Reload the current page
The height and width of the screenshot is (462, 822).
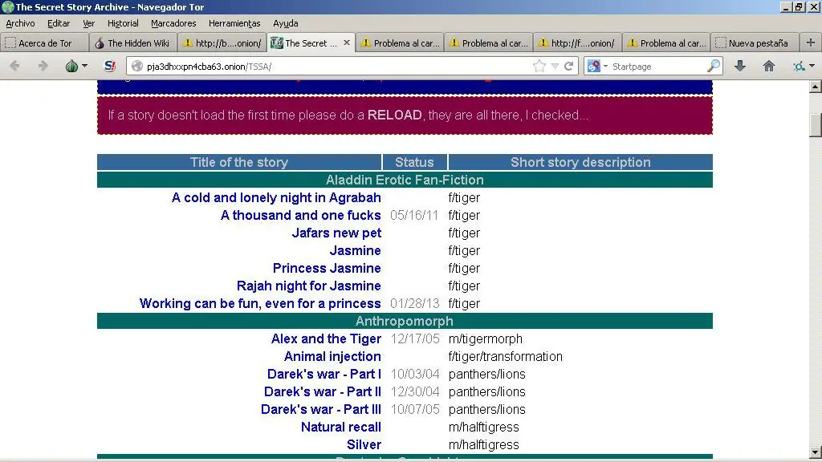(x=569, y=66)
